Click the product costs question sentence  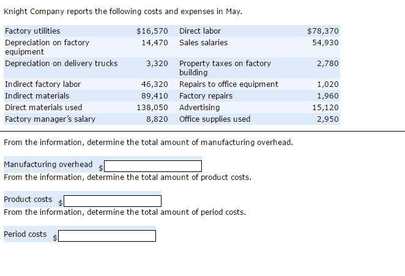pos(128,177)
